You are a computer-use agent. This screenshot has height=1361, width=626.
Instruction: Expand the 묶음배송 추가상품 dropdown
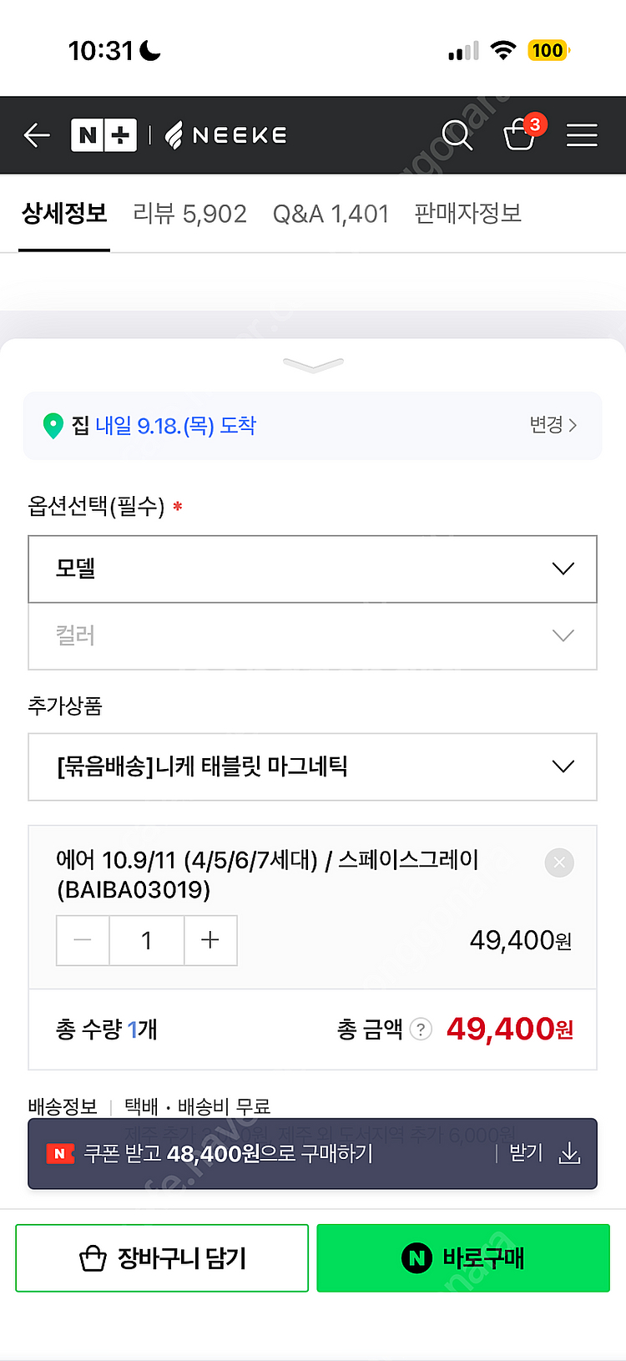(x=312, y=767)
